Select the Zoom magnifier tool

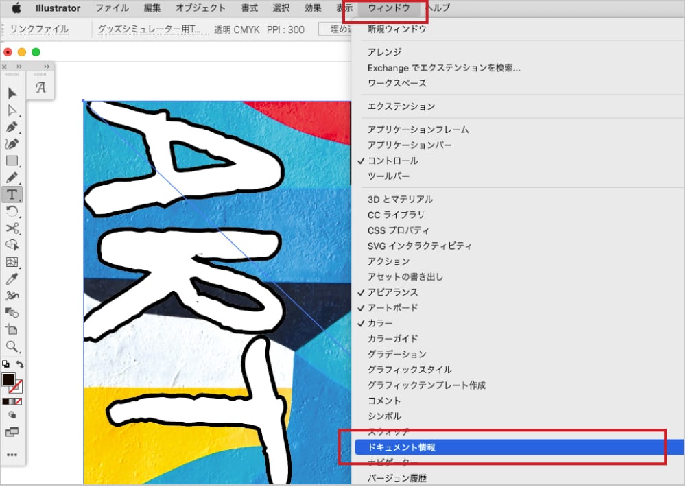(12, 346)
